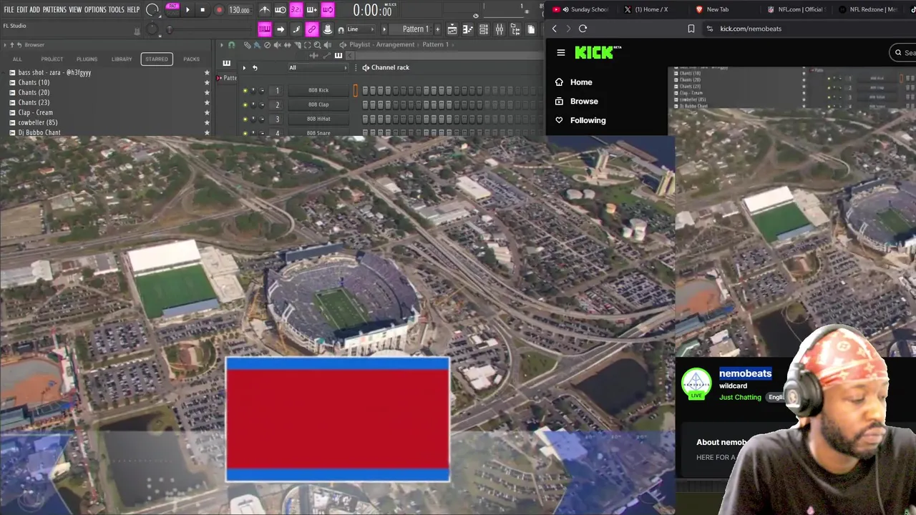This screenshot has height=515, width=916.
Task: Toggle the loop recording icon
Action: (328, 10)
